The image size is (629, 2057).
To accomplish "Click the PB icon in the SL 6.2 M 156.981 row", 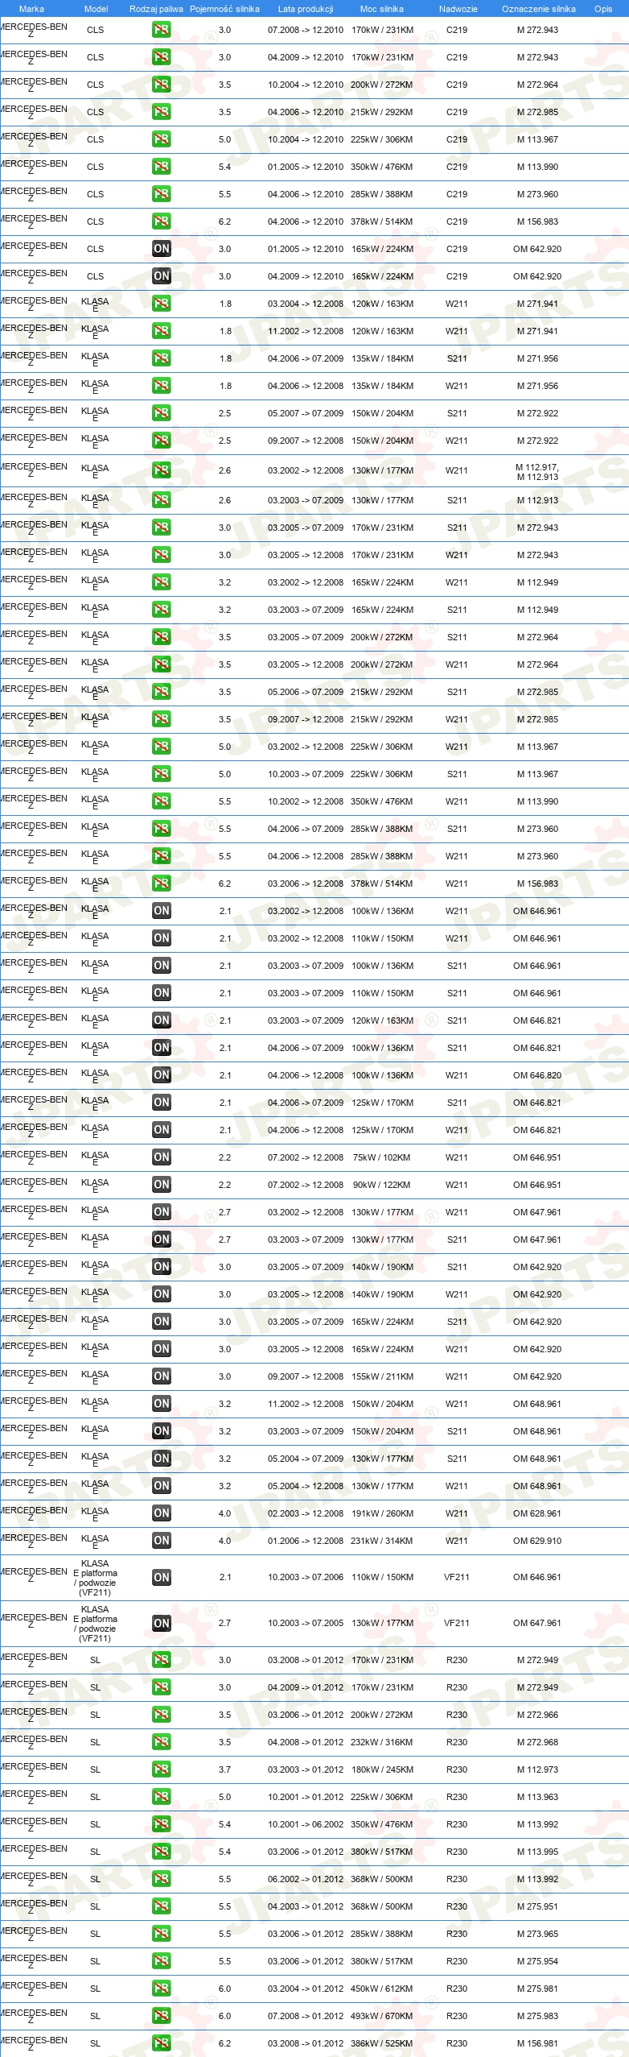I will 161,2043.
